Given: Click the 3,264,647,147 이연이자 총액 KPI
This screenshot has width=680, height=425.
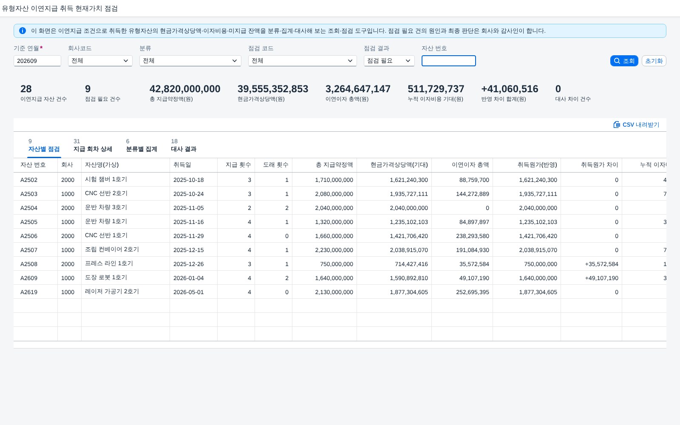Looking at the screenshot, I should click(x=358, y=93).
